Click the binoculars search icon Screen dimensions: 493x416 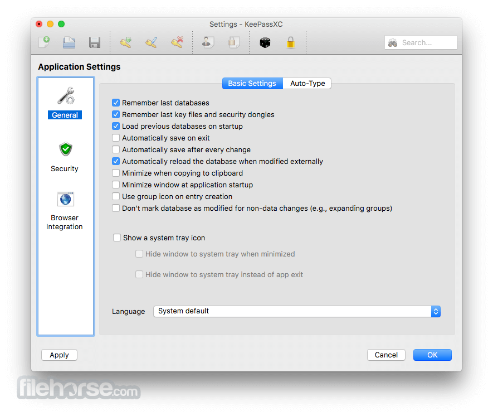tap(393, 42)
